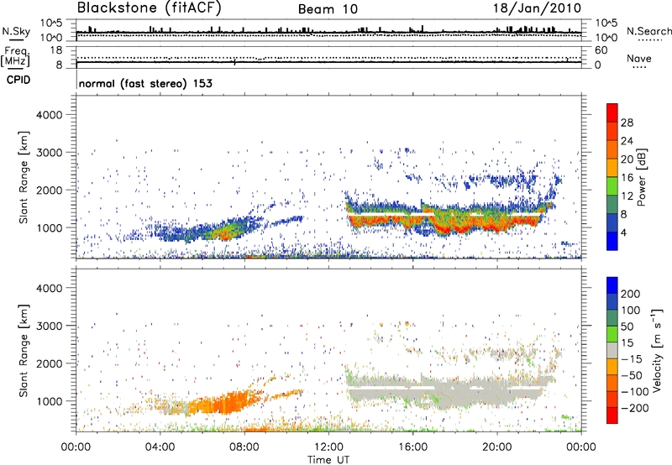Click the "3000" tick on the power panel

50,153
